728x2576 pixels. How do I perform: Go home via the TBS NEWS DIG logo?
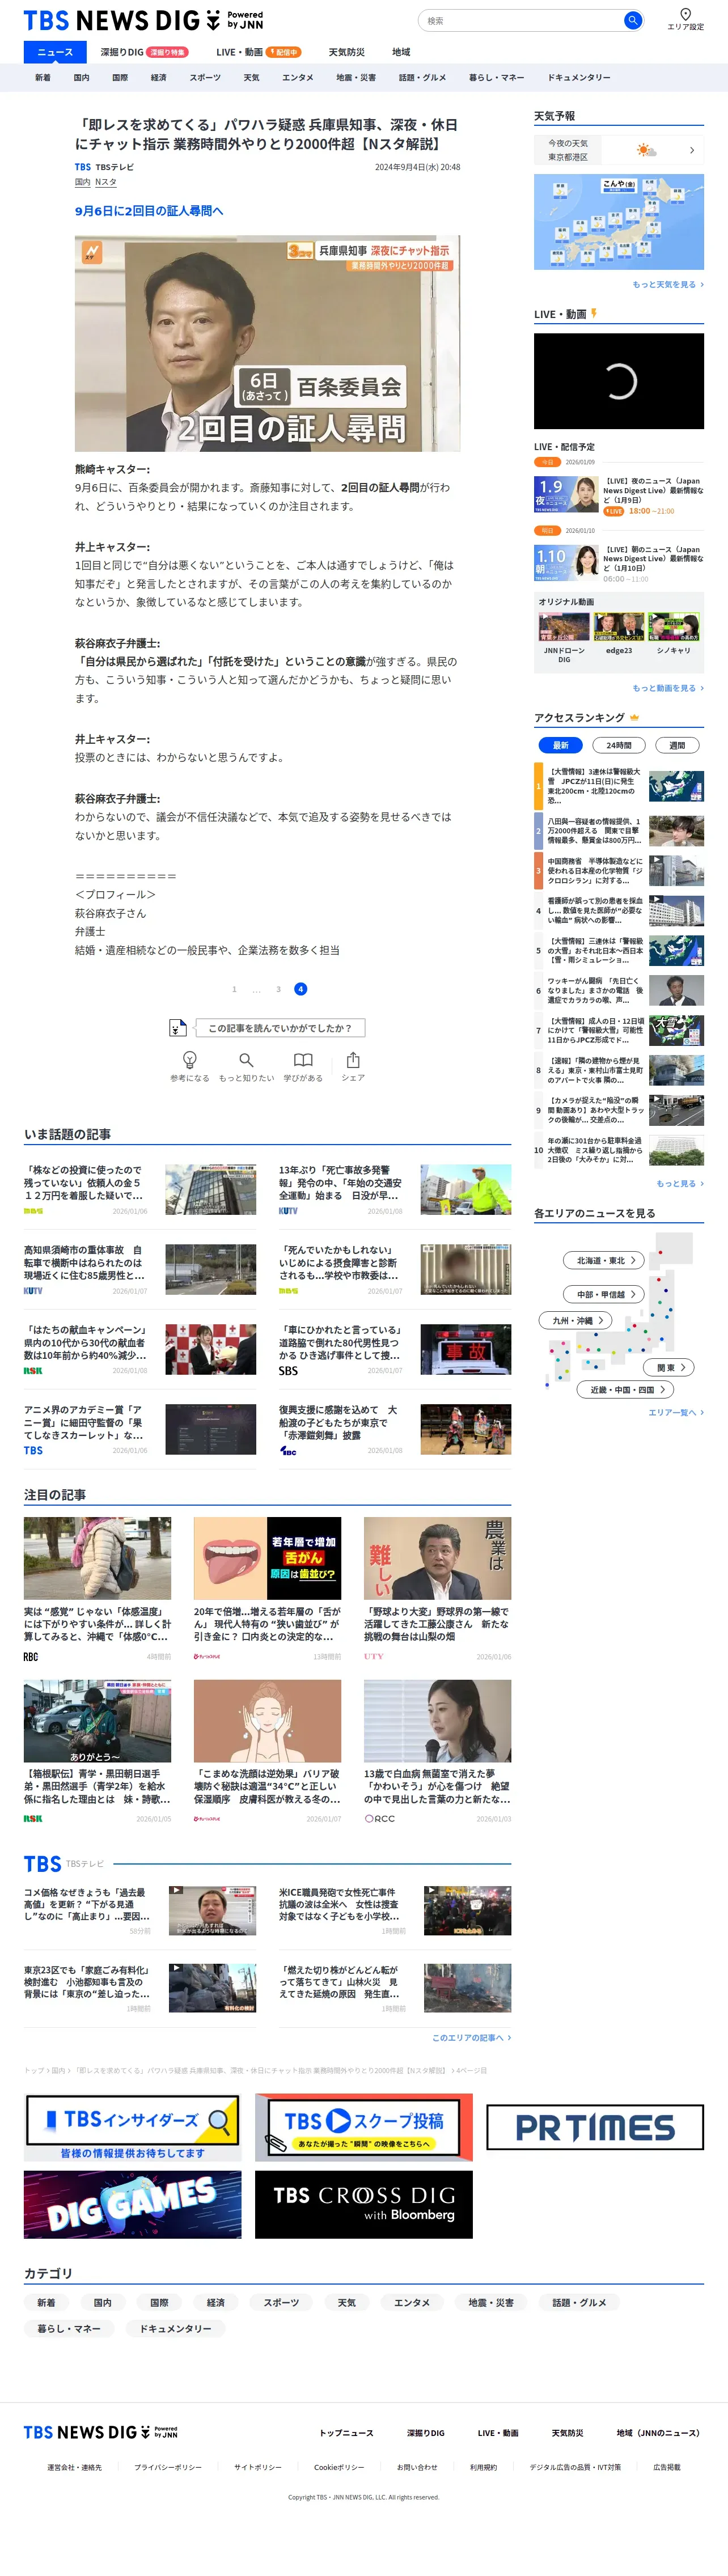143,20
